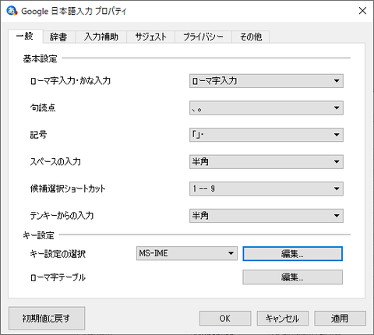This screenshot has height=335, width=374.
Task: Open the キー設定の選択 MS-IME dropdown
Action: click(x=187, y=253)
